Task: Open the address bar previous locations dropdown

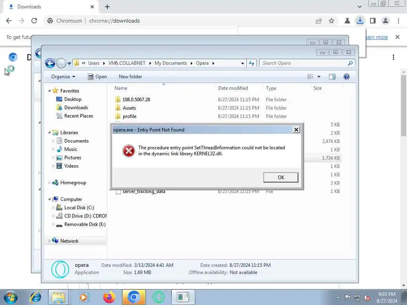Action: [242, 63]
